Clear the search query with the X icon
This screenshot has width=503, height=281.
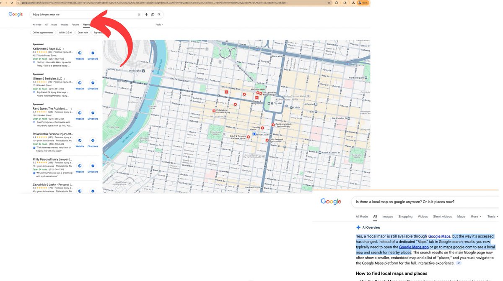coord(139,14)
